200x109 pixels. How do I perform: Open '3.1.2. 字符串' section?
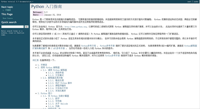55,101
